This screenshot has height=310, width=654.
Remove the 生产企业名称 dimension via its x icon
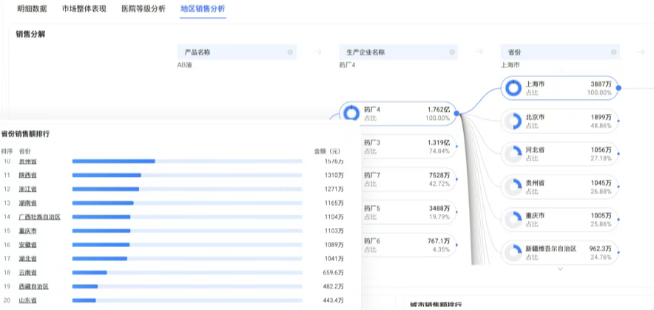pos(452,53)
